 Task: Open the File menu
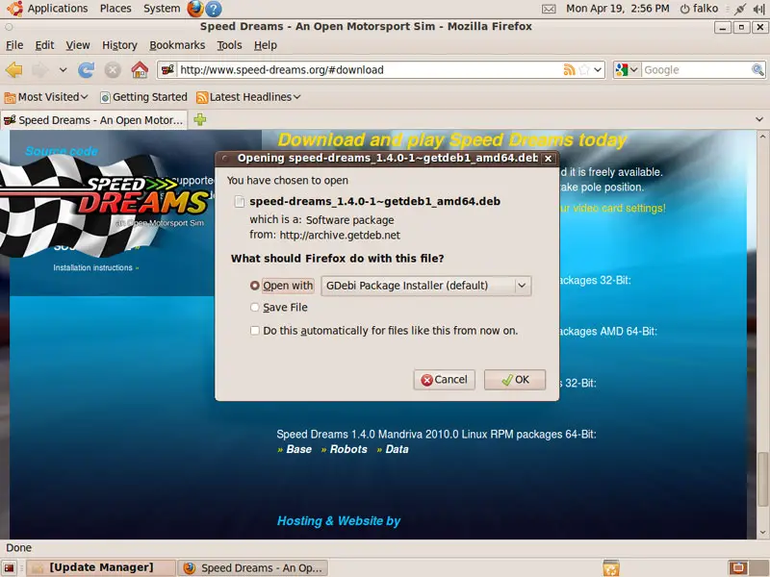[x=14, y=45]
